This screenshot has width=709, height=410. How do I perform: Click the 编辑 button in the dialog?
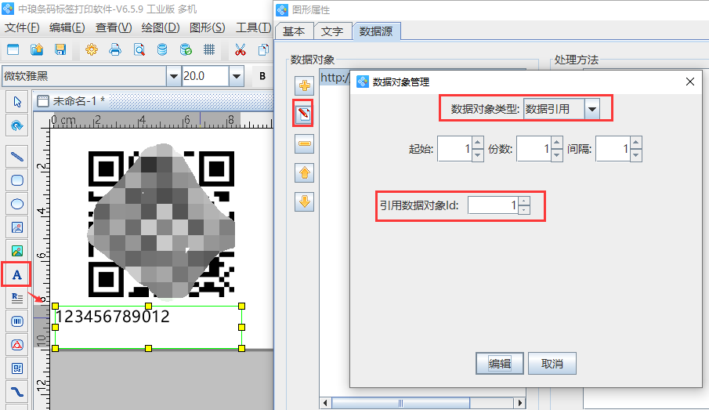[x=500, y=364]
